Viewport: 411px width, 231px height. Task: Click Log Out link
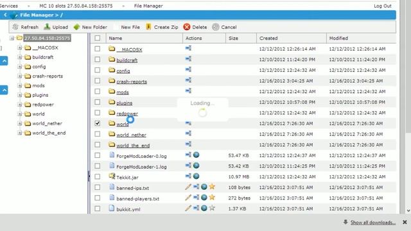point(383,6)
